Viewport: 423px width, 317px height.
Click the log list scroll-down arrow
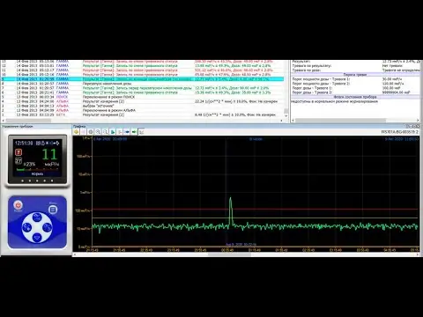click(x=286, y=116)
